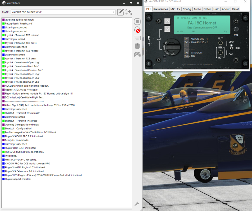Viewport: 252px width, 211px height.
Task: Click the Edit Profile pencil icon
Action: [120, 12]
